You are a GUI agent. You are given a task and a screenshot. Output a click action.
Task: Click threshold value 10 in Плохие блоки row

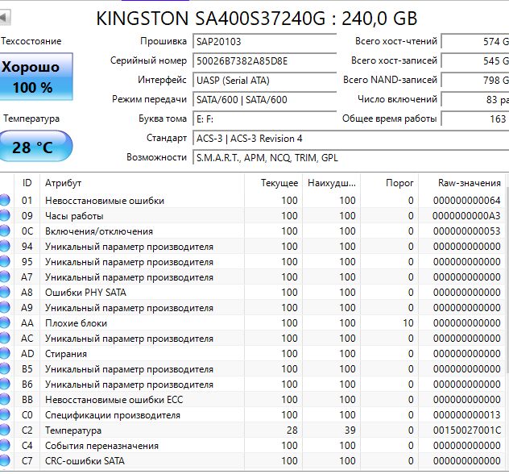[x=408, y=322]
